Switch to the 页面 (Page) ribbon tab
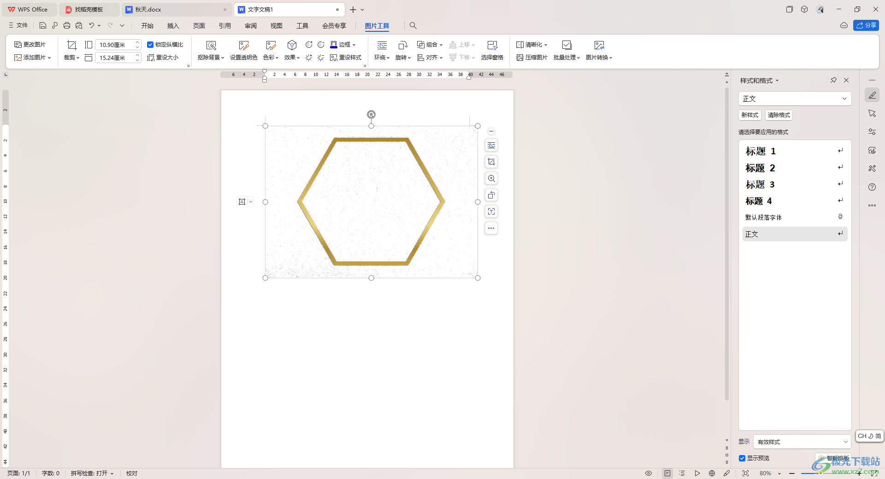The image size is (885, 479). tap(199, 26)
